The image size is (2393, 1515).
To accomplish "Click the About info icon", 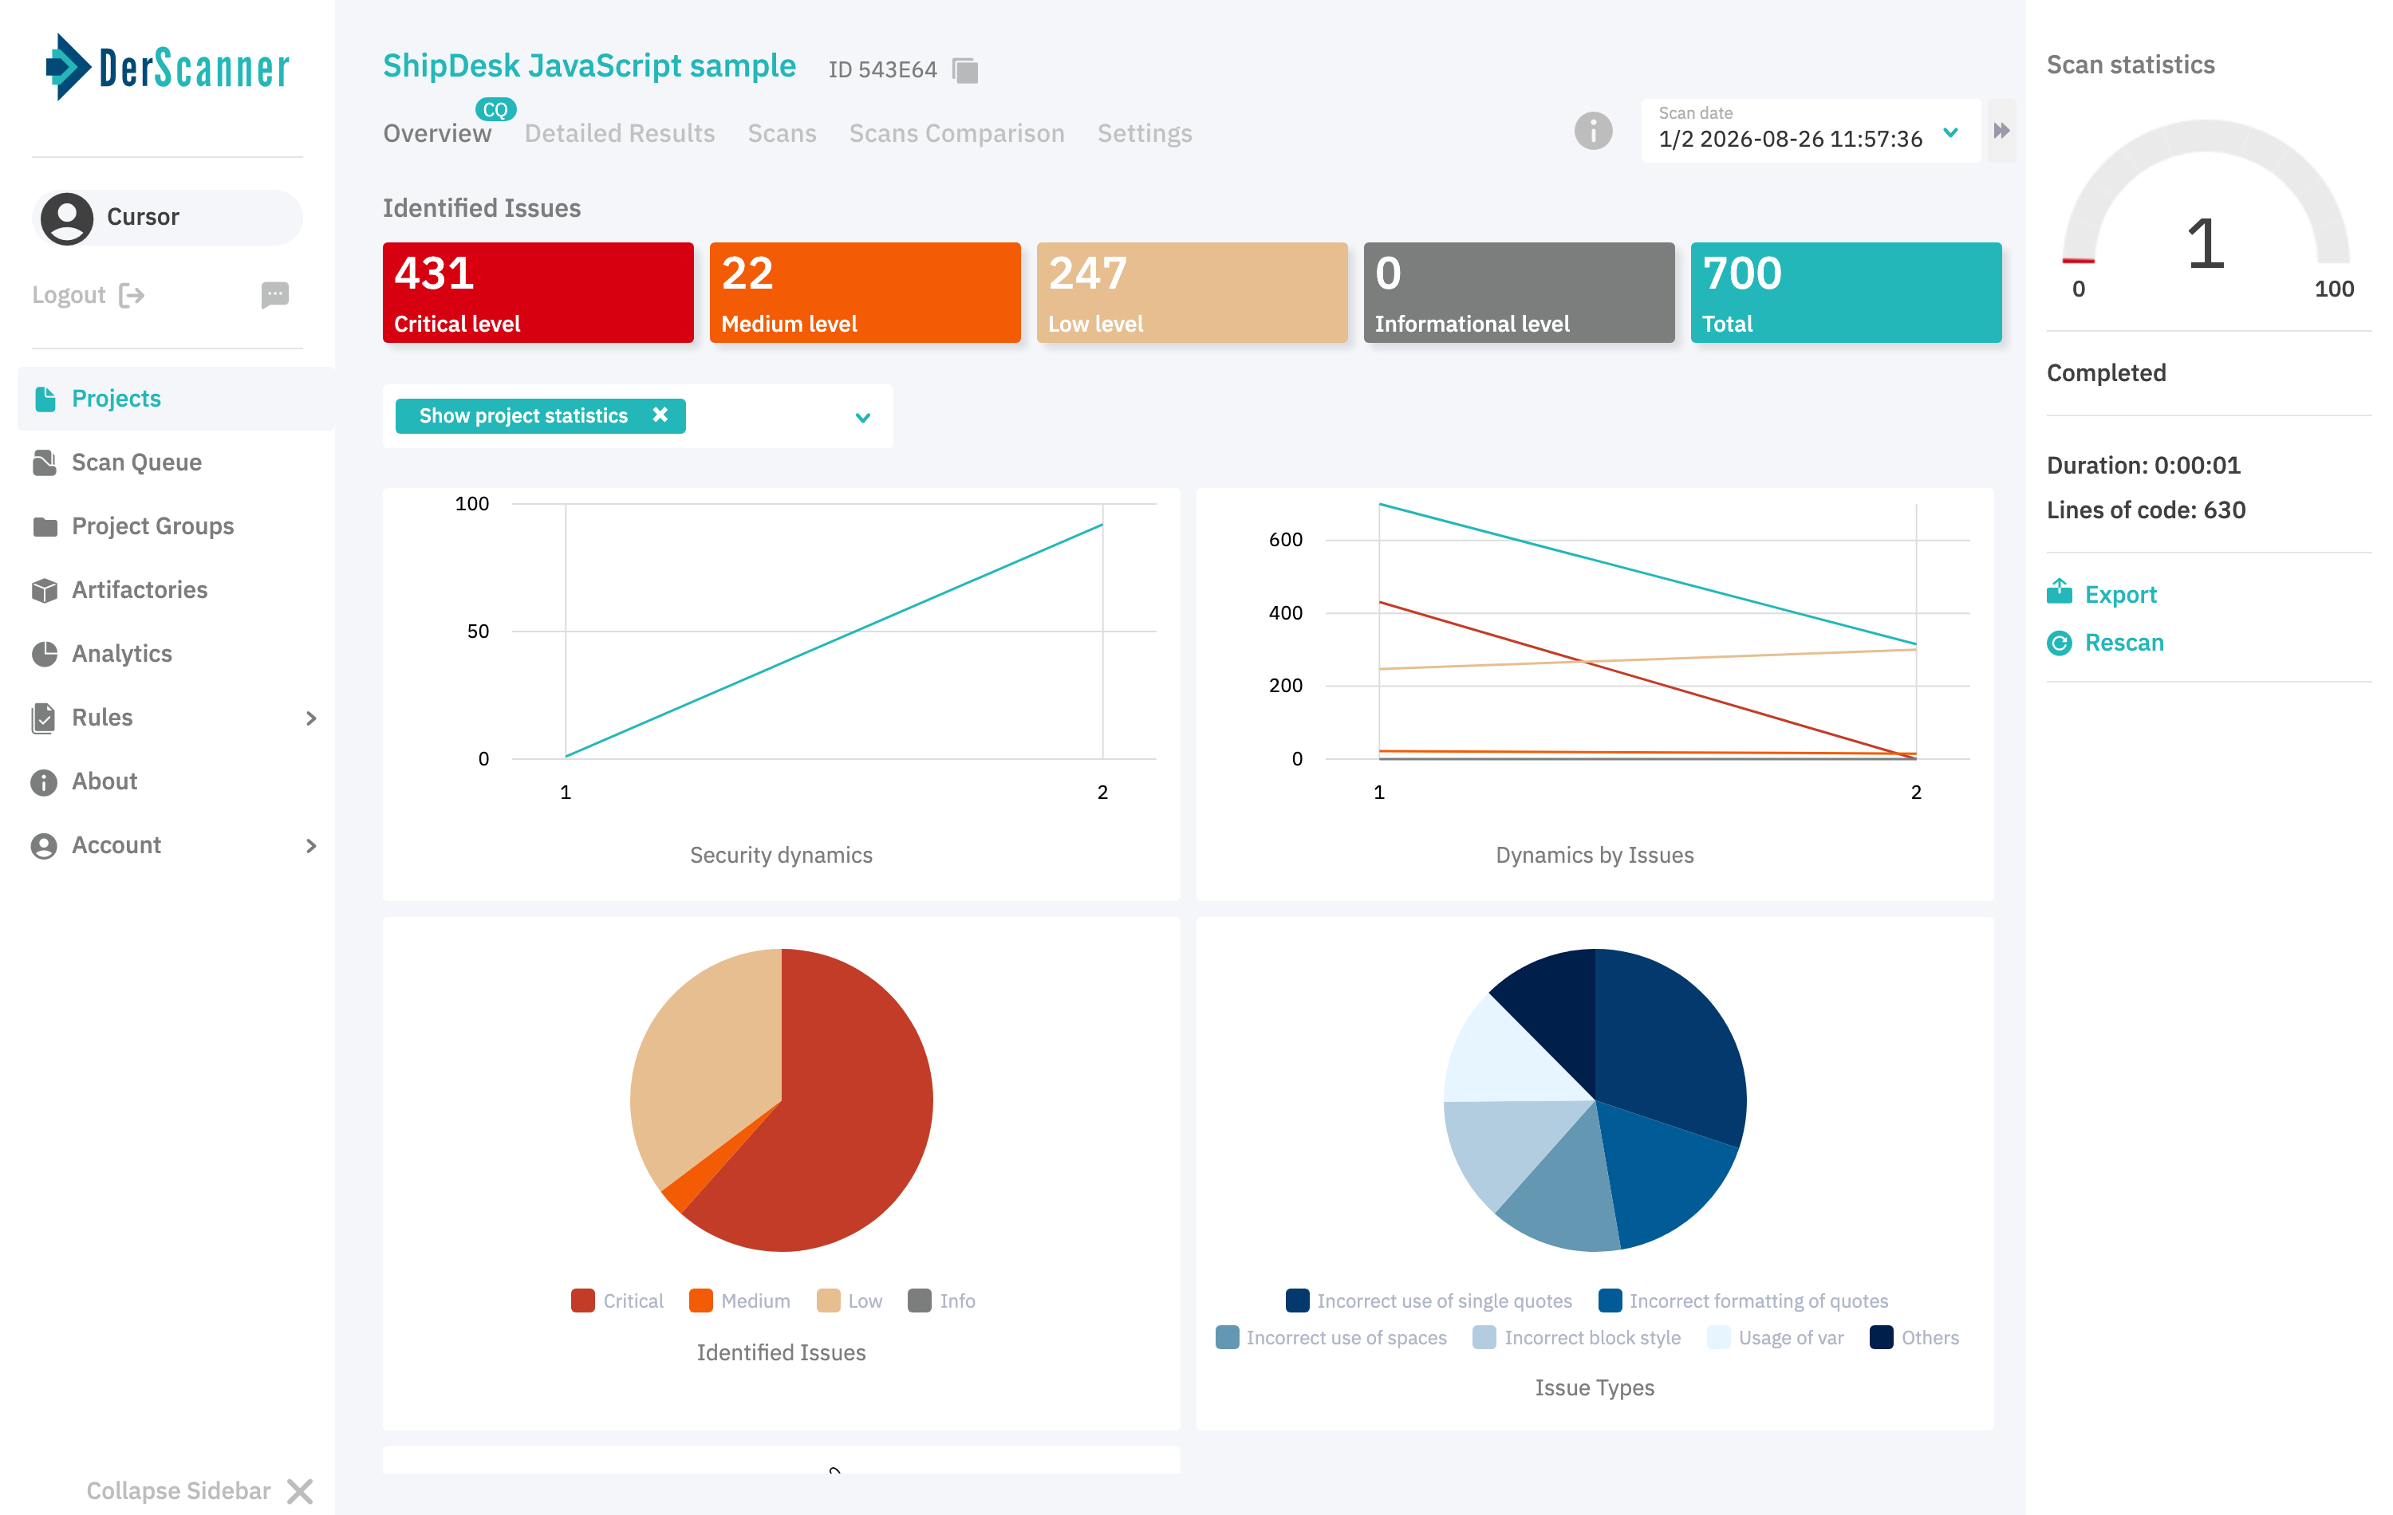I will coord(45,782).
